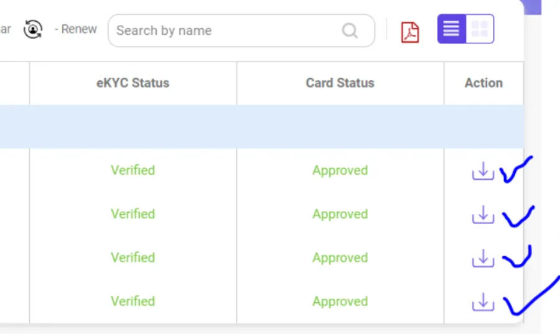This screenshot has width=560, height=334.
Task: Select the first row's Approved status
Action: 340,170
